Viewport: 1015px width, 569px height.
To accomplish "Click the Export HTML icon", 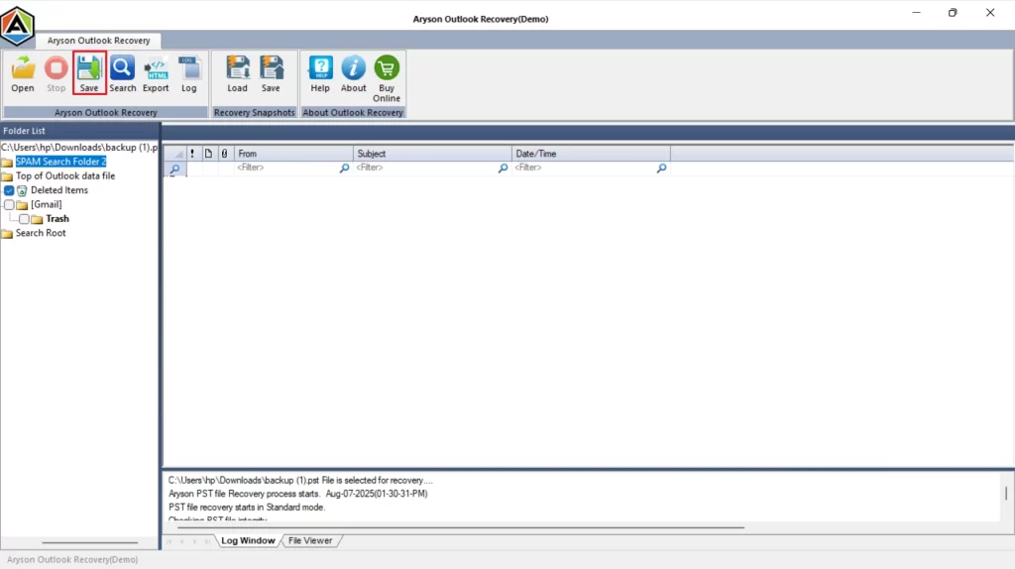I will click(x=156, y=73).
